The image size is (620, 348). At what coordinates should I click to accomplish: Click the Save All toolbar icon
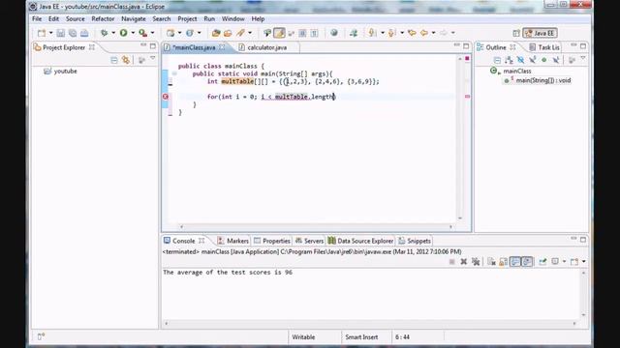pos(73,33)
